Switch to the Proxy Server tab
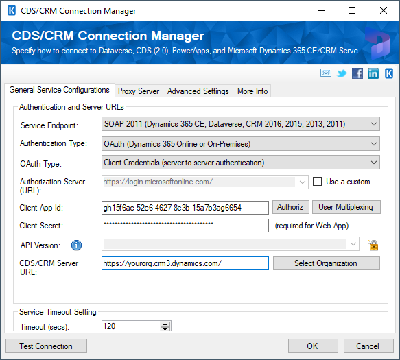Screen dimensions: 400x360 [x=139, y=91]
